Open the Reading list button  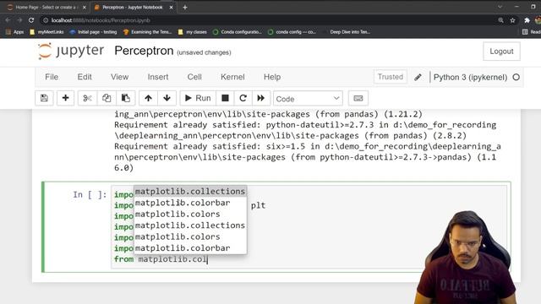click(531, 32)
